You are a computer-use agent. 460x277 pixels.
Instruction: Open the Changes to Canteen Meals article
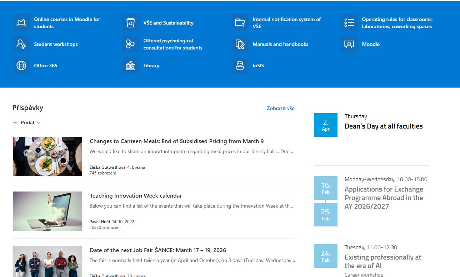click(176, 141)
